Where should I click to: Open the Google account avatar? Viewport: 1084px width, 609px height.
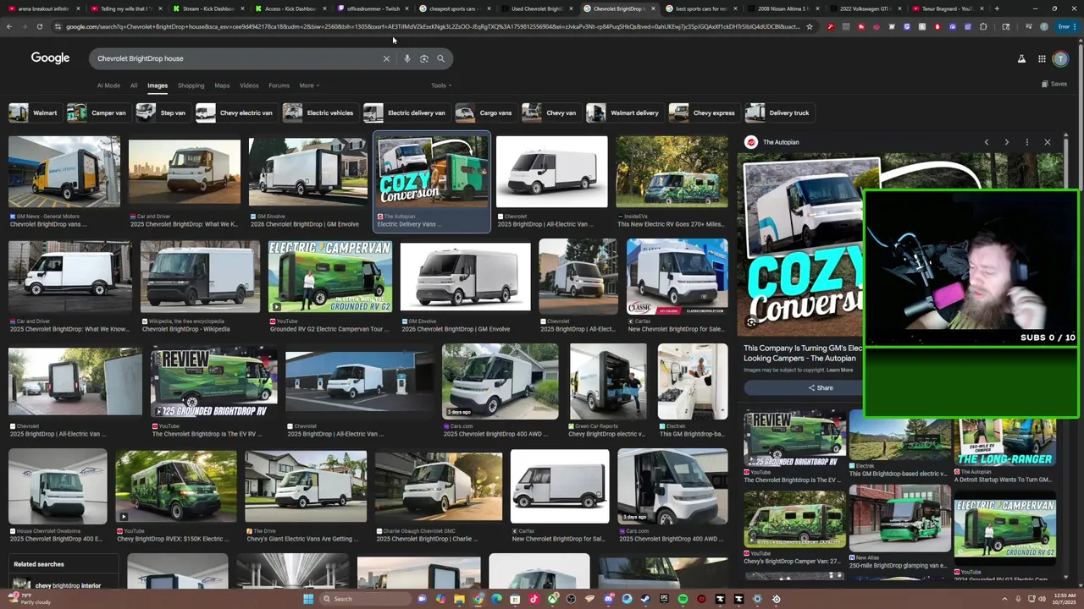(x=1060, y=58)
